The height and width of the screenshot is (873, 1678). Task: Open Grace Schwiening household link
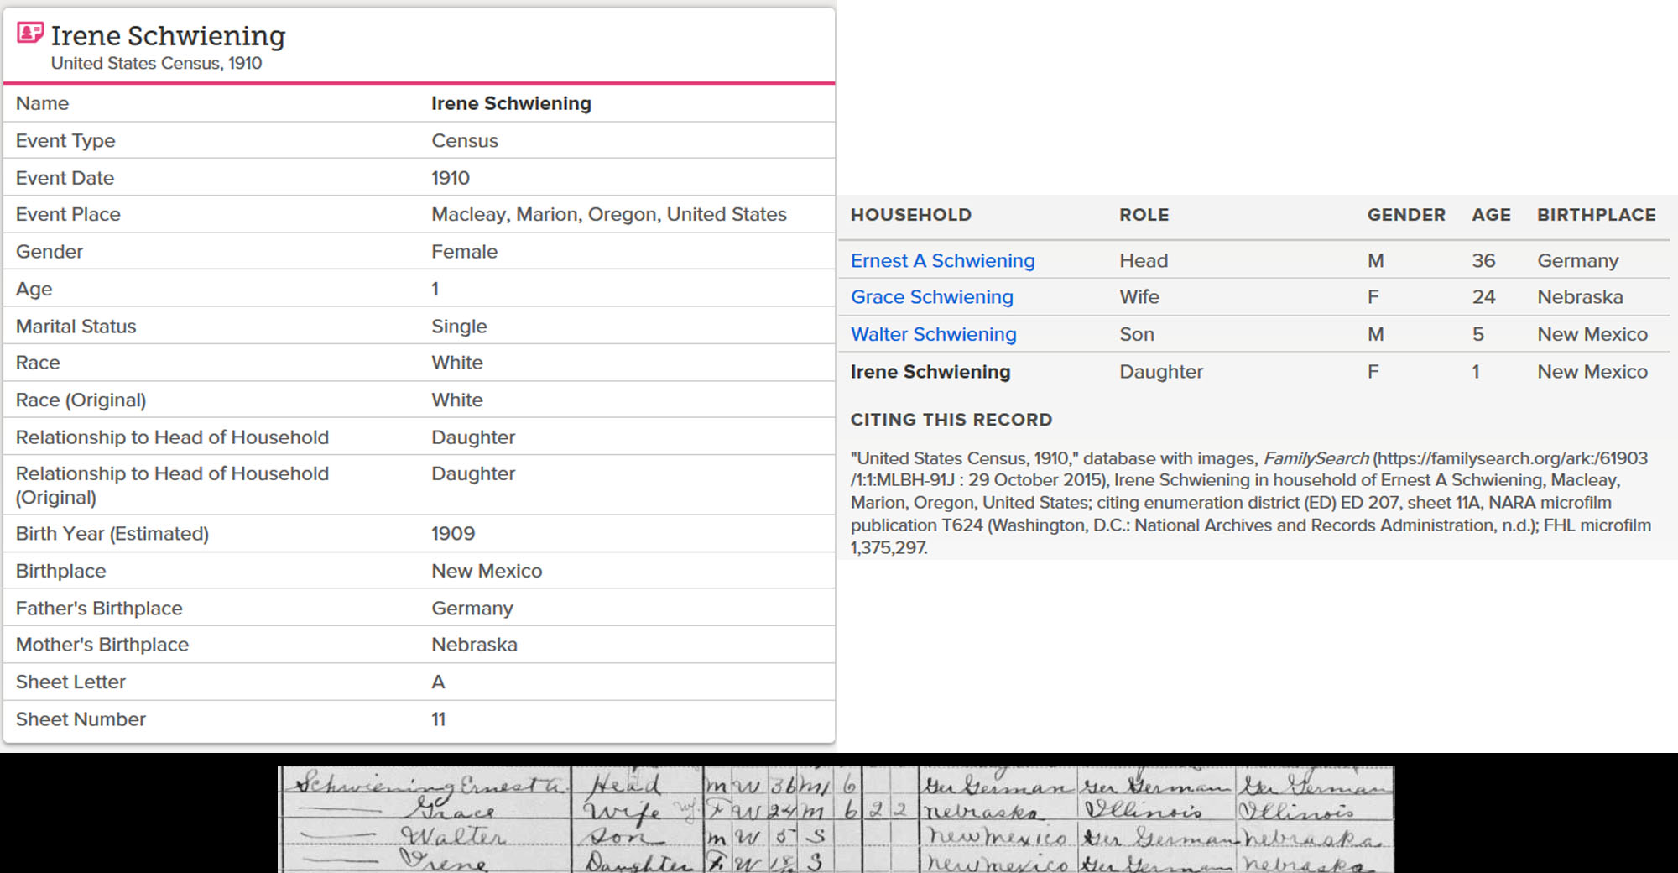(x=931, y=297)
